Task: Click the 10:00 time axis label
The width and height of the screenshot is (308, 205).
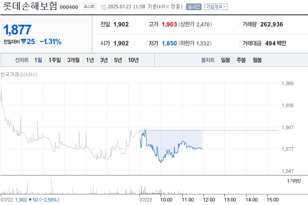Action: [166, 200]
